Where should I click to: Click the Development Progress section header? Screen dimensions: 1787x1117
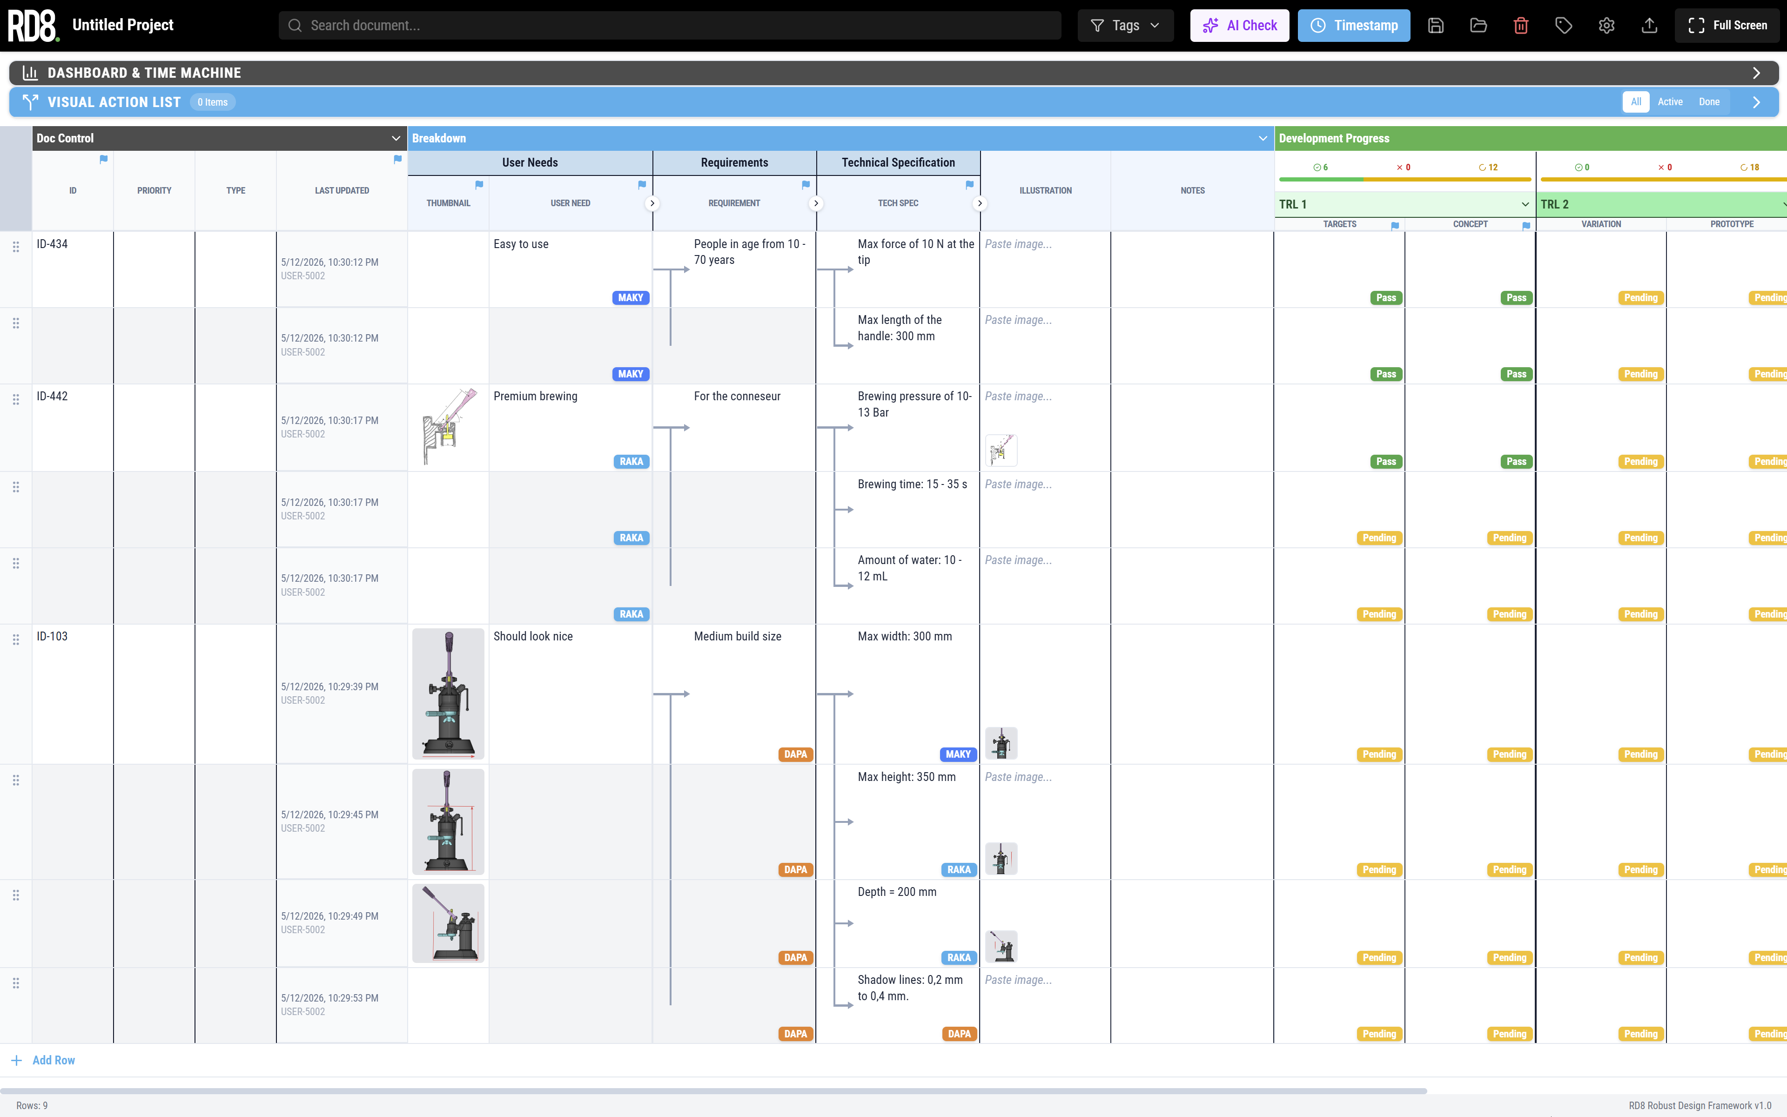point(1531,138)
